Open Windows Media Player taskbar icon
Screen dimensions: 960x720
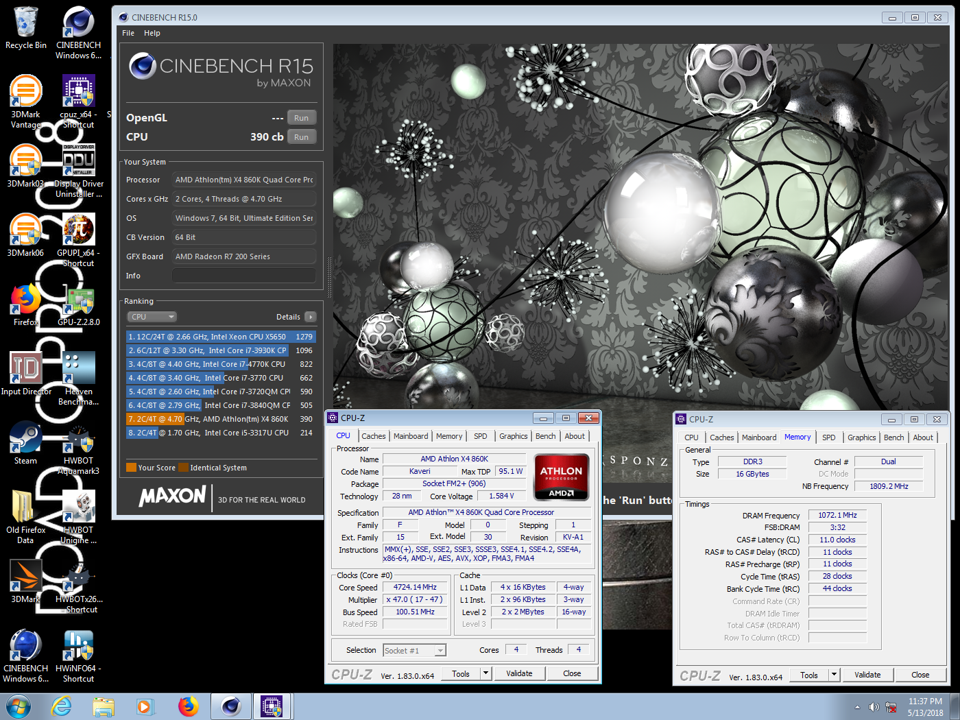pyautogui.click(x=145, y=706)
